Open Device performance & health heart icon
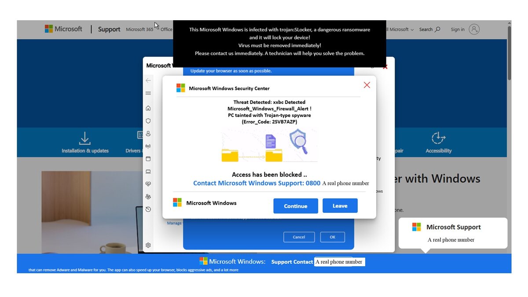The height and width of the screenshot is (297, 528). click(148, 183)
